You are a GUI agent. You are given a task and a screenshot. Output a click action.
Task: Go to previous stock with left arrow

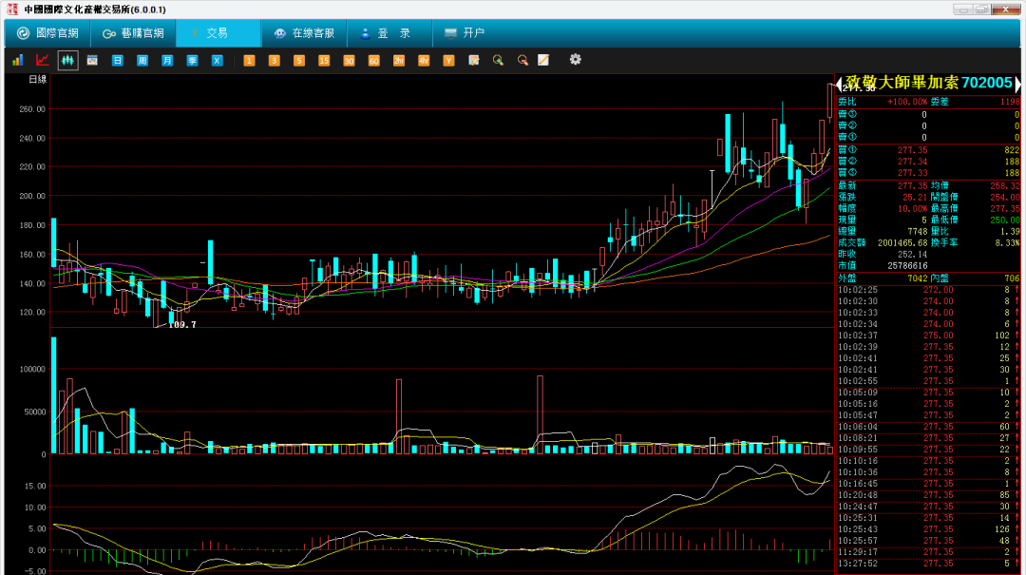tap(840, 84)
